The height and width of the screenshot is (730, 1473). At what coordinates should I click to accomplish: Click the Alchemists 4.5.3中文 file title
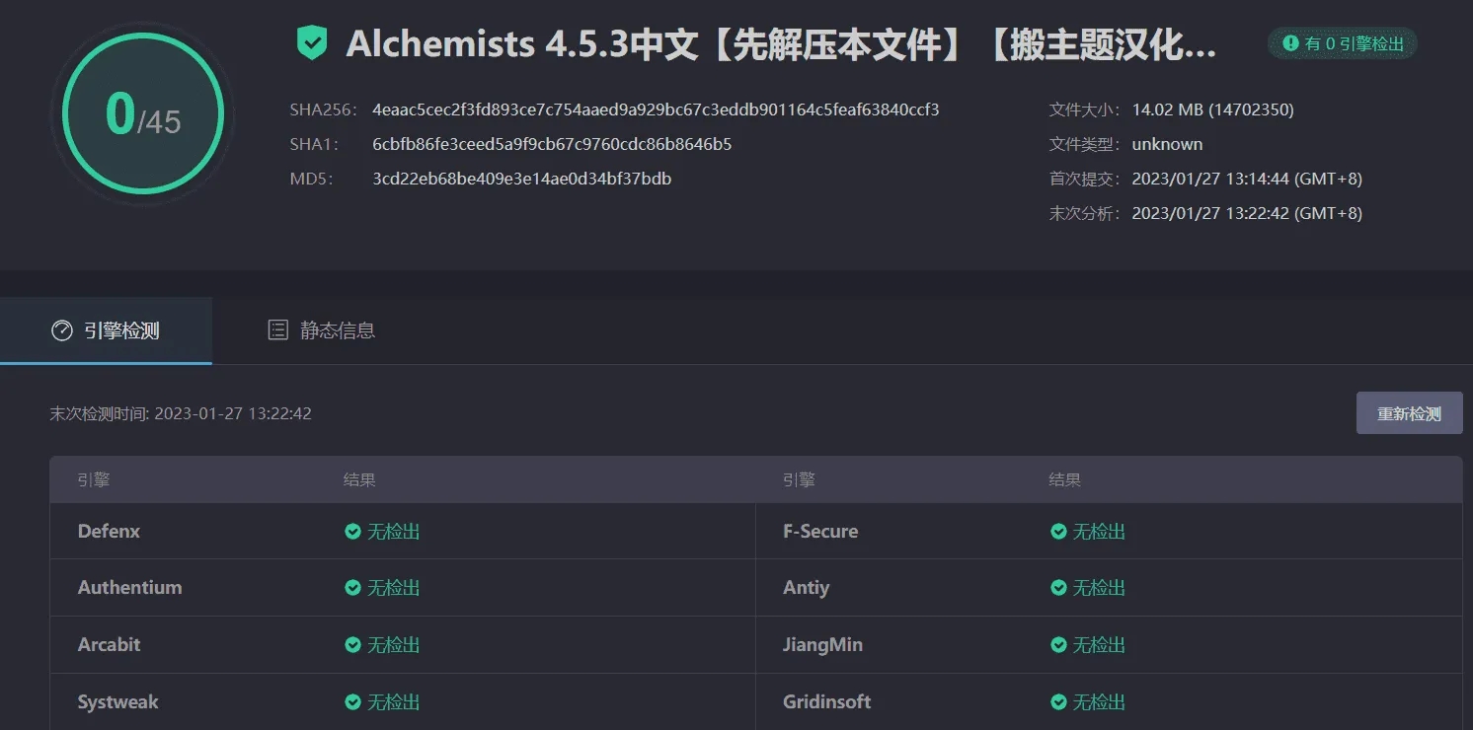tap(781, 44)
